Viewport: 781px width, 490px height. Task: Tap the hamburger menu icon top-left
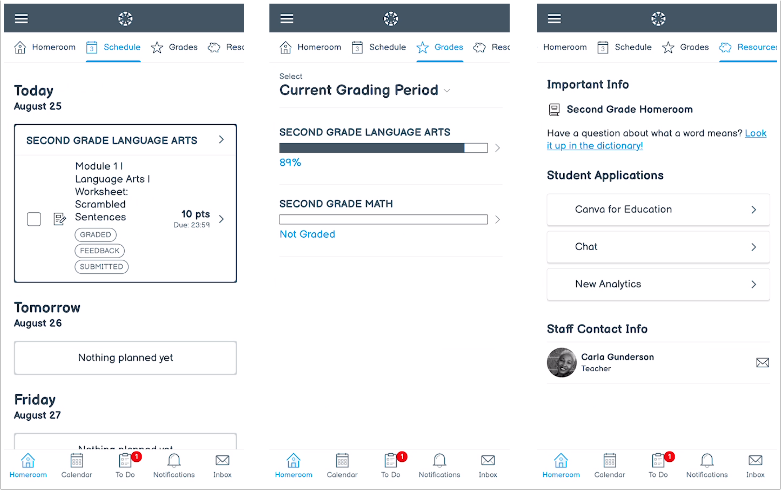coord(21,18)
